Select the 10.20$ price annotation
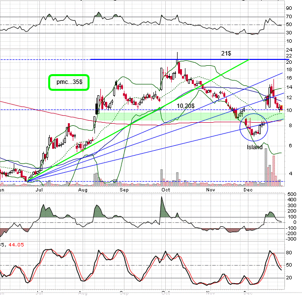The height and width of the screenshot is (296, 302). [185, 106]
